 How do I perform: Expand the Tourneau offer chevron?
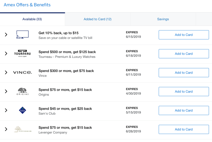6,54
